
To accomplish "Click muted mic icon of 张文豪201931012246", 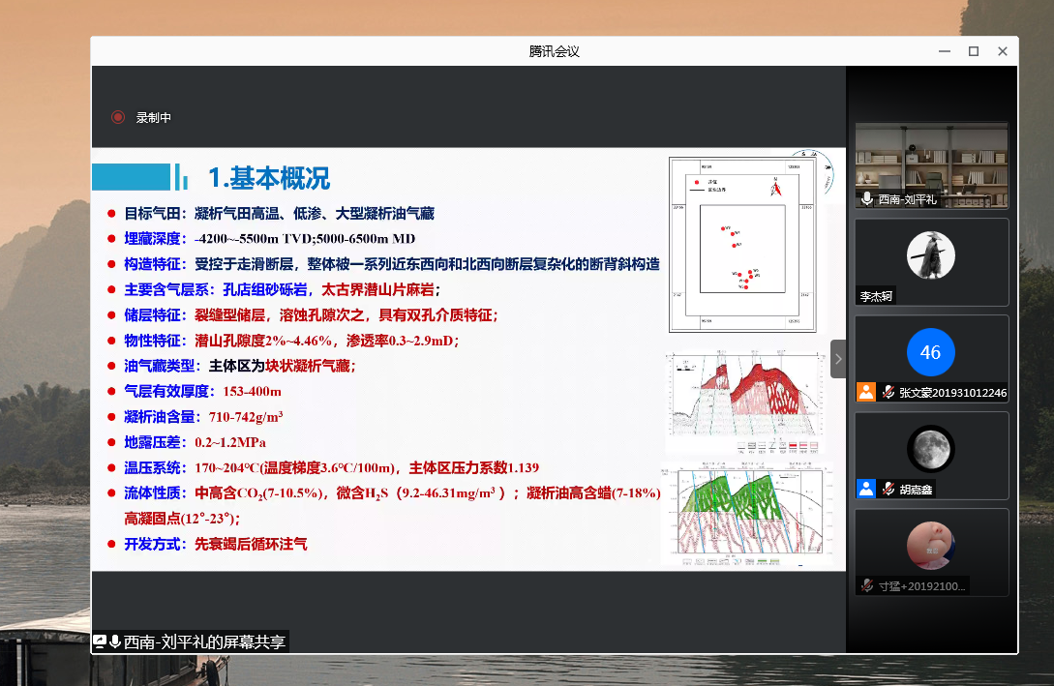I will coord(888,393).
